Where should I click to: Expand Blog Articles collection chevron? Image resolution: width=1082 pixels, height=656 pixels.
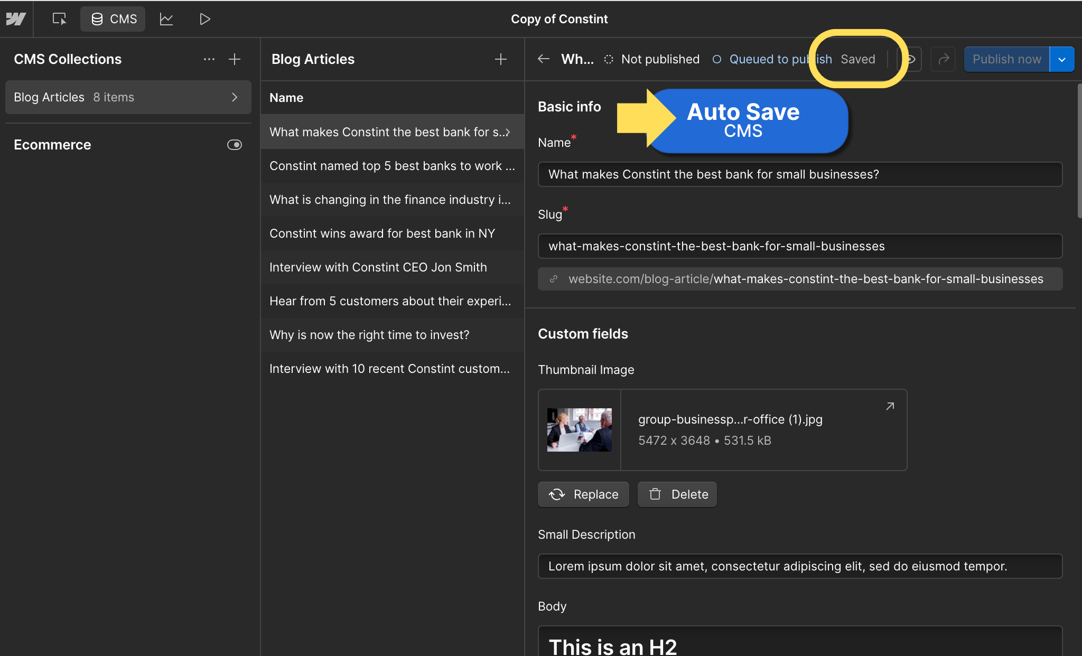coord(235,97)
